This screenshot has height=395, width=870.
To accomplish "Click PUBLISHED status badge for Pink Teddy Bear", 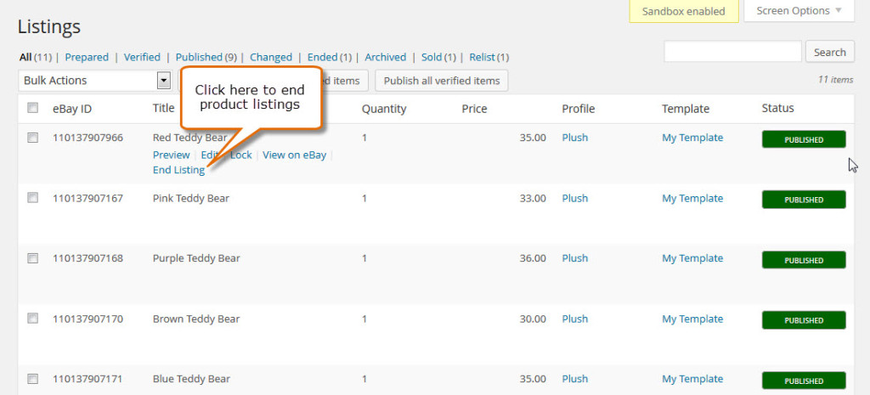I will click(x=804, y=200).
